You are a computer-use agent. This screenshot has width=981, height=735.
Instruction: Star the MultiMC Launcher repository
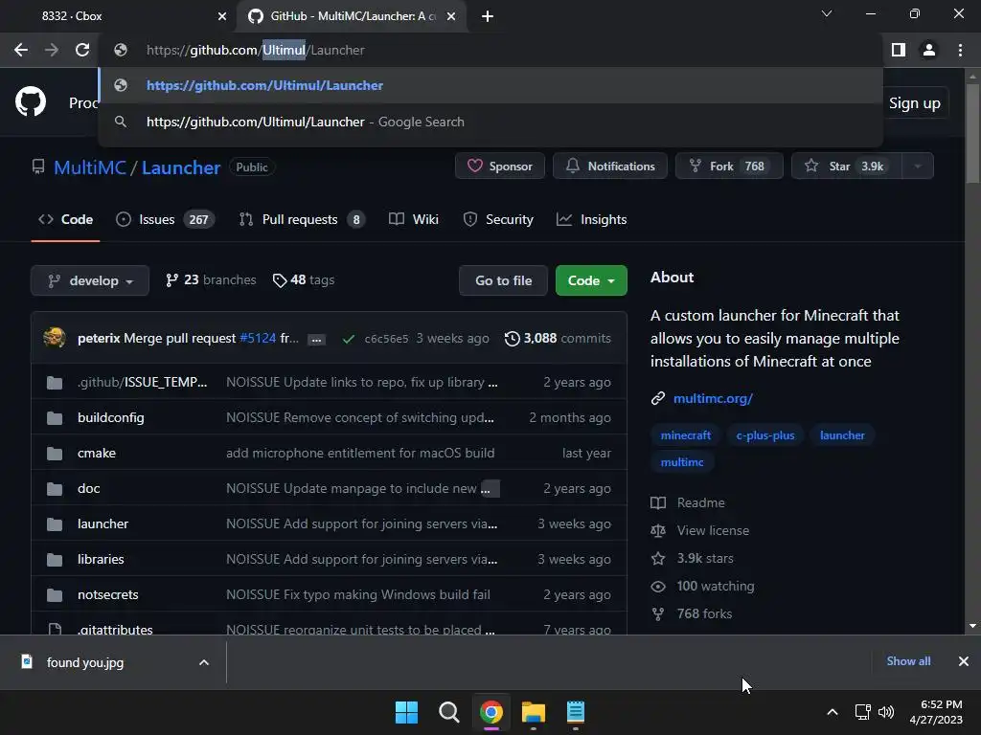[847, 167]
